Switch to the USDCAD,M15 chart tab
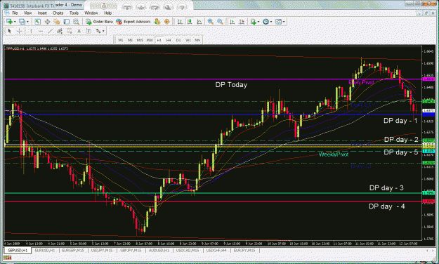Screen dimensions: 439x264 (188, 250)
